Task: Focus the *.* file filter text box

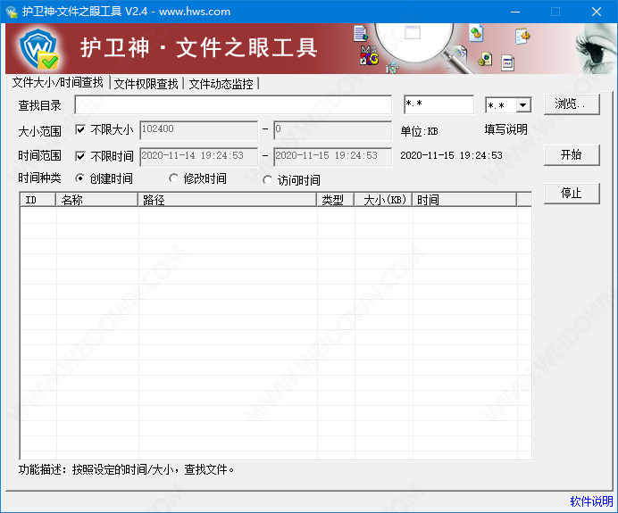Action: click(x=438, y=104)
